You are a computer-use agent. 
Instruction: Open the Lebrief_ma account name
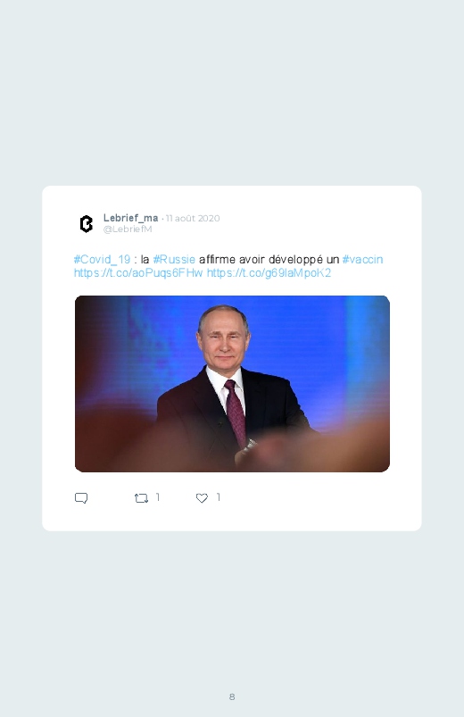[x=131, y=218]
